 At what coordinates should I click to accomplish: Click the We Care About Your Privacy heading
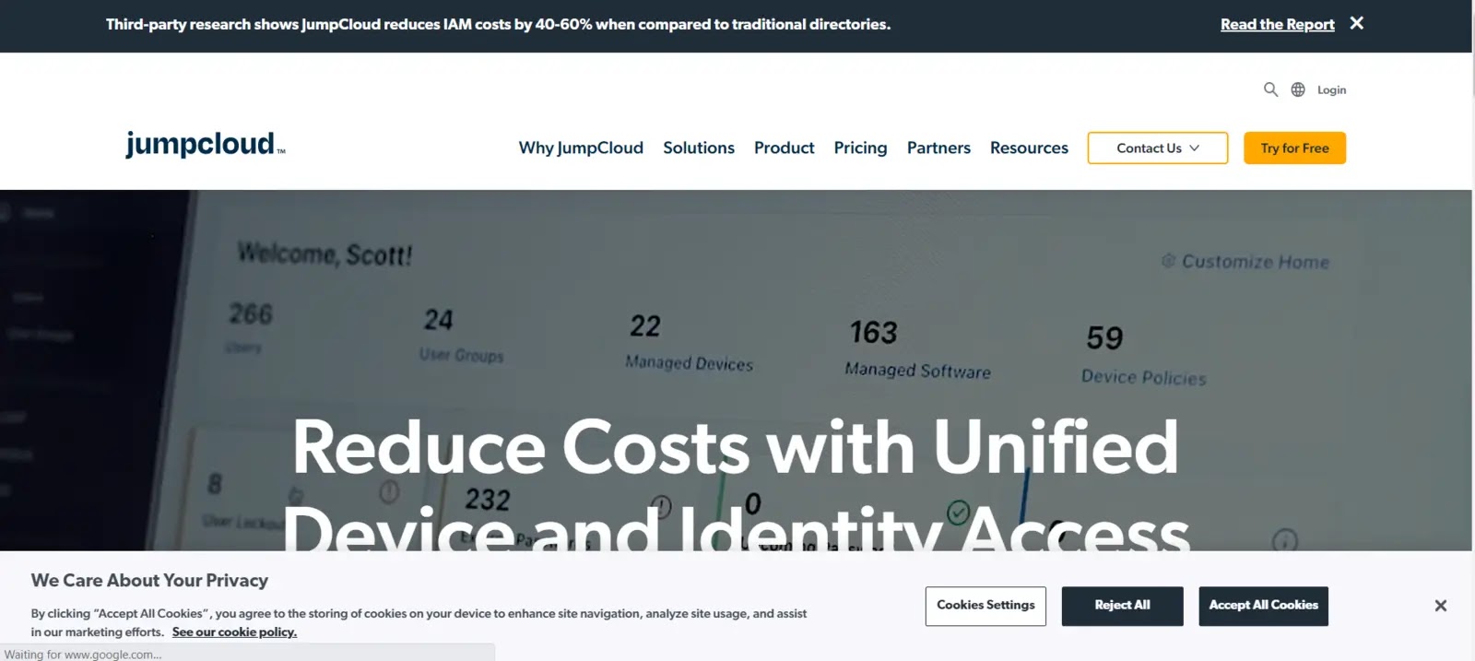click(x=149, y=581)
